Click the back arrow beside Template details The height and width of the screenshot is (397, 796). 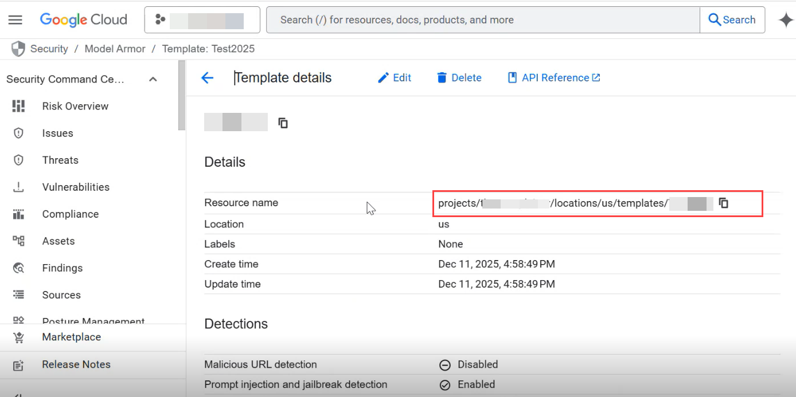pos(208,78)
